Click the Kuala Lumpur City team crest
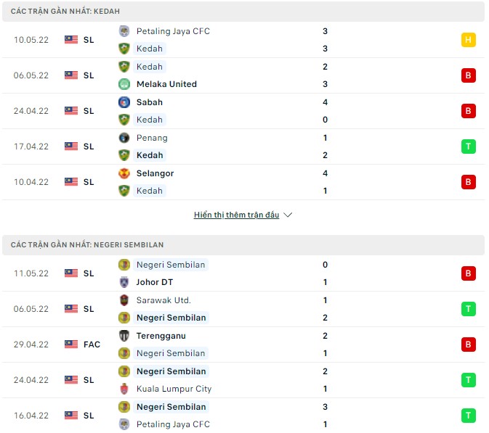The width and height of the screenshot is (489, 433). coord(124,389)
